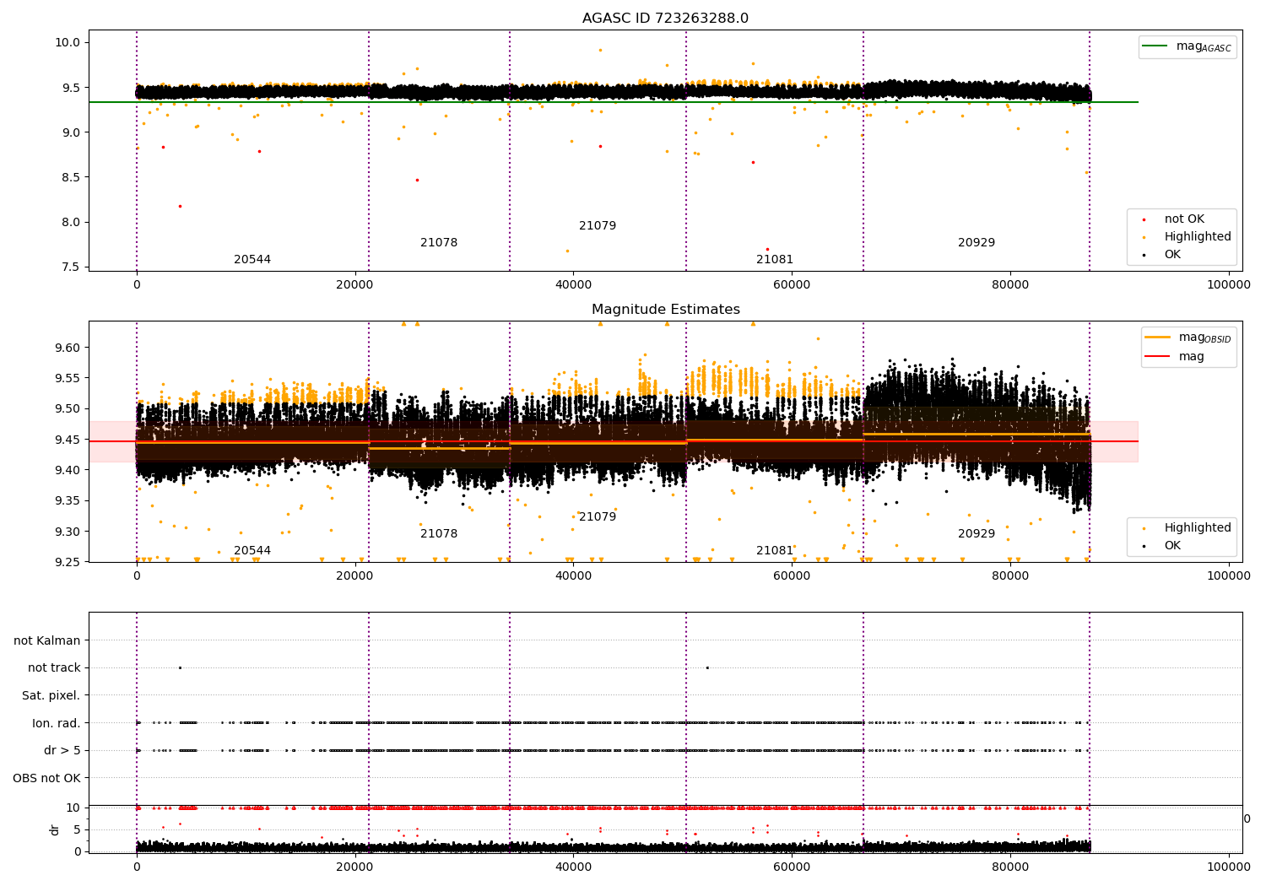The width and height of the screenshot is (1266, 886).
Task: Click obsid label 20544 in the AGASC ID plot
Action: tap(252, 259)
